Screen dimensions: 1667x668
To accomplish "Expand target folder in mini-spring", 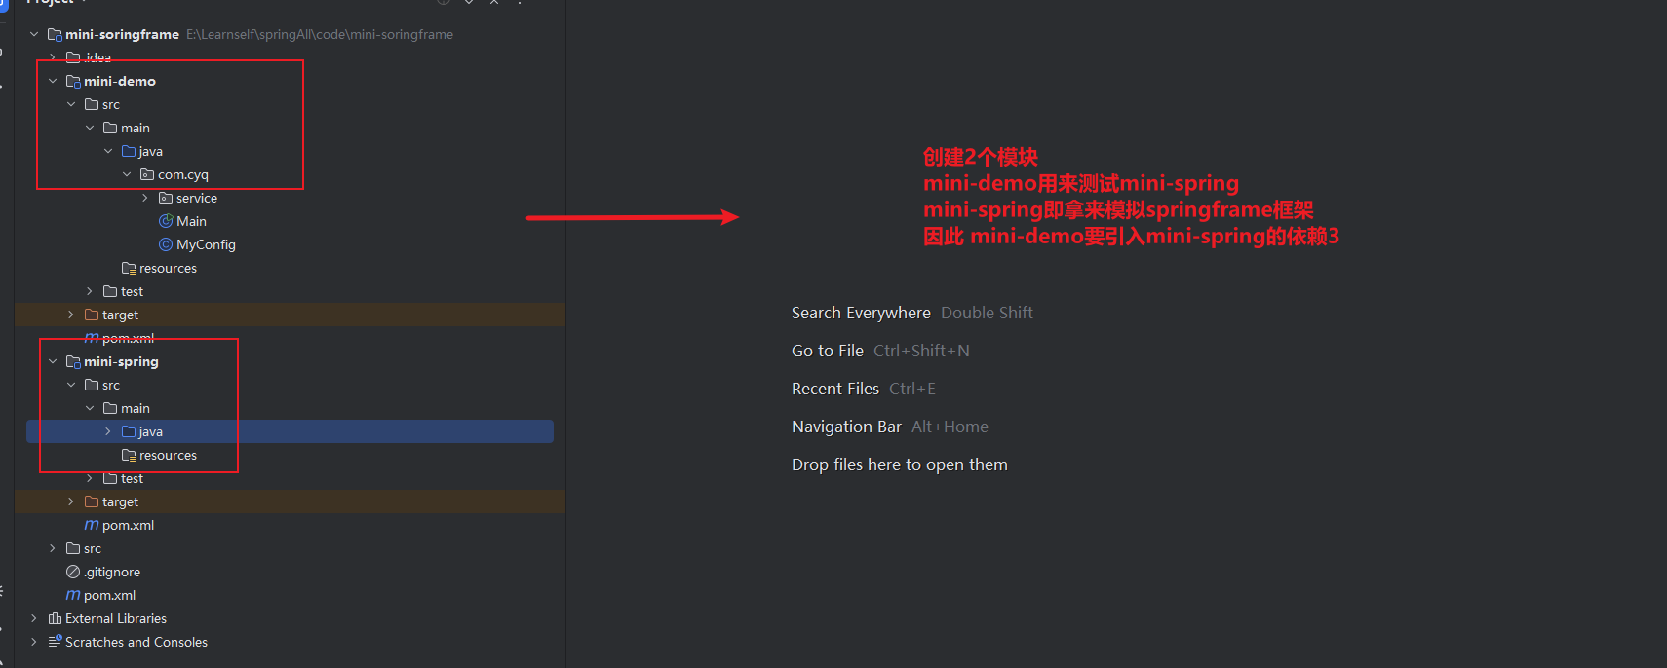I will click(71, 501).
